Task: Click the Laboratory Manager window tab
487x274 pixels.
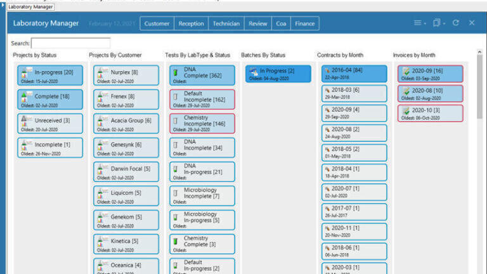Action: pos(30,7)
